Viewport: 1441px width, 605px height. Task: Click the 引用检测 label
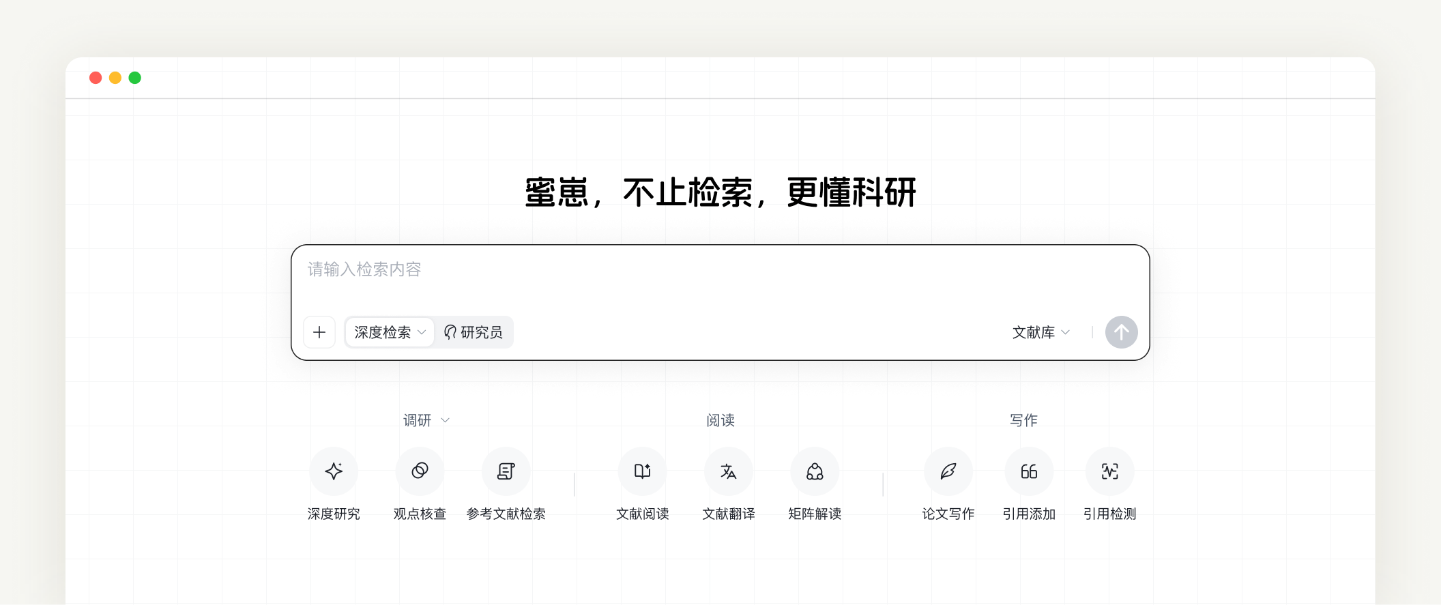point(1109,514)
